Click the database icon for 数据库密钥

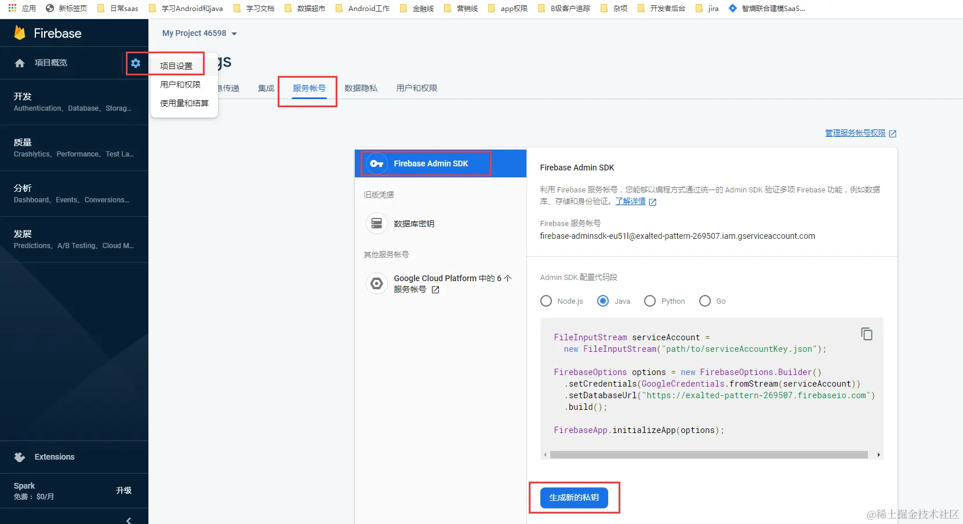377,223
